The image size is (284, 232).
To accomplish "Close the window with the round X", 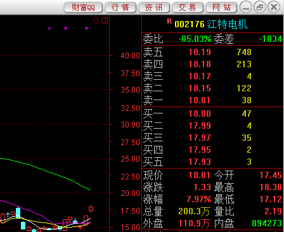I will (x=274, y=8).
